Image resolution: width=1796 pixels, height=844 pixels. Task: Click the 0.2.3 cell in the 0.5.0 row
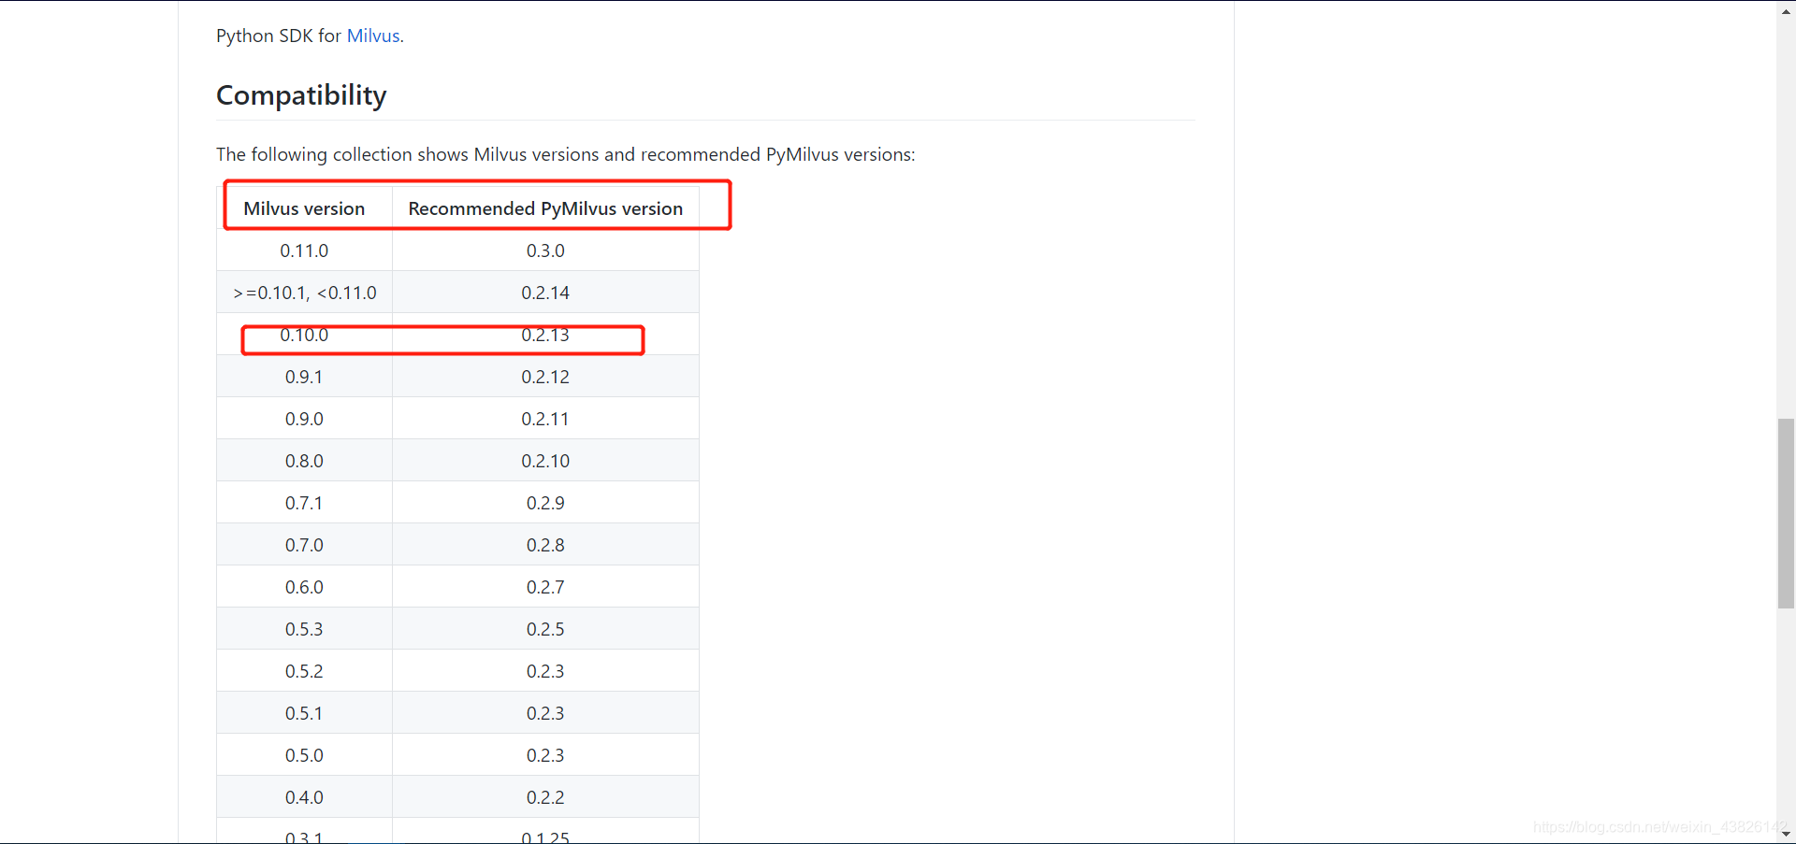click(545, 755)
